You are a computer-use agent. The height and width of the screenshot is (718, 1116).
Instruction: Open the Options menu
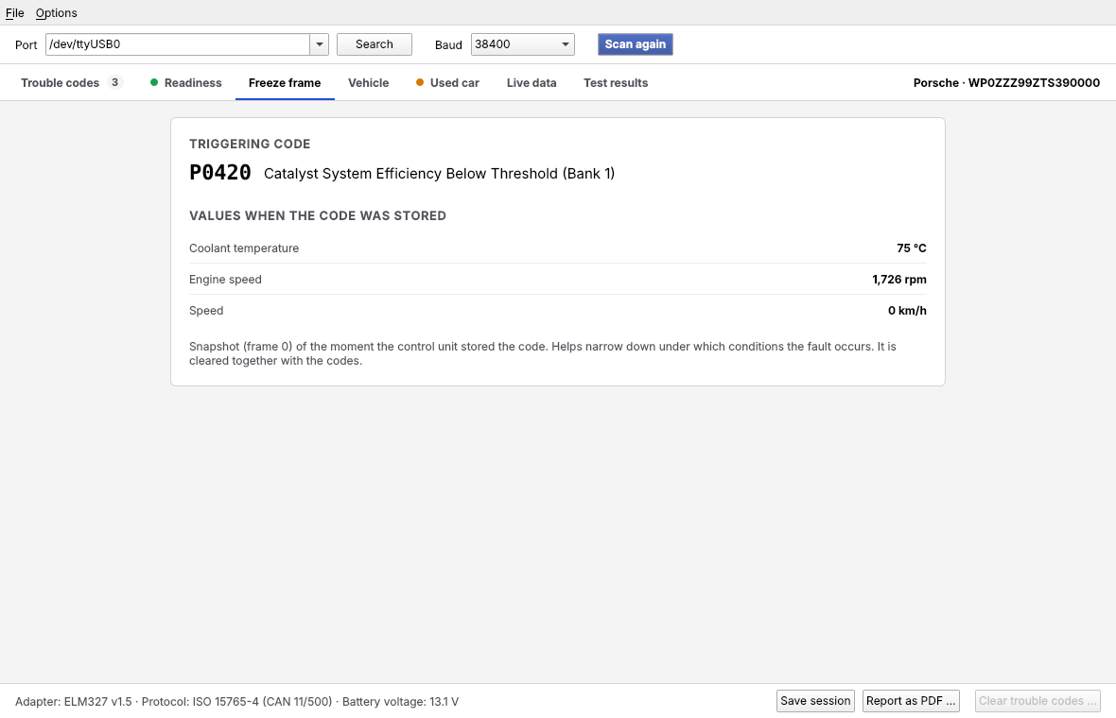pos(56,13)
